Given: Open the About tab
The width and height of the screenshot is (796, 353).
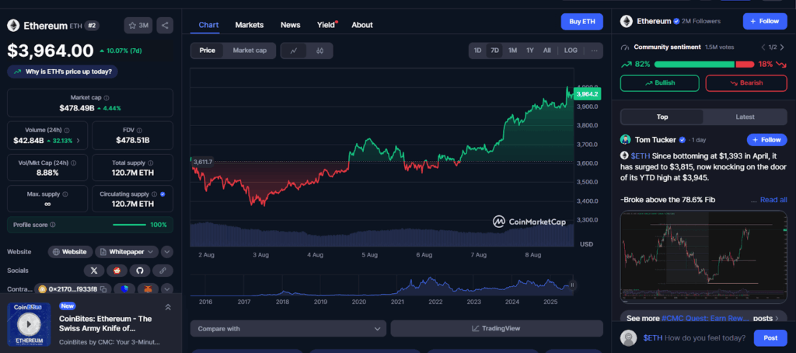Looking at the screenshot, I should 362,25.
